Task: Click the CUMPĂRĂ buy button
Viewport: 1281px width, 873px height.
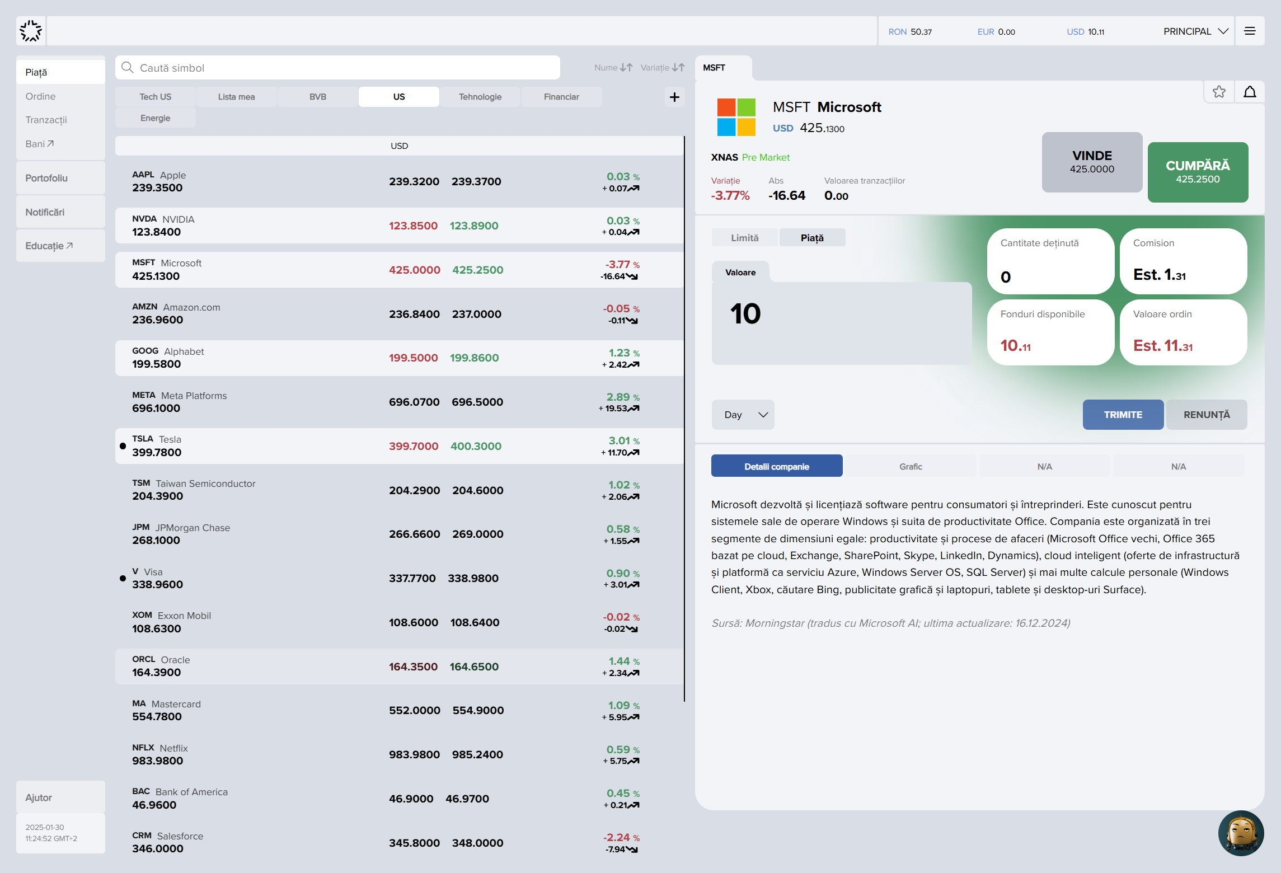Action: coord(1198,172)
